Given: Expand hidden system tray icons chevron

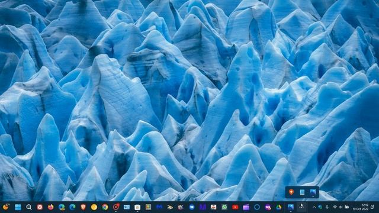Looking at the screenshot, I should [314, 207].
